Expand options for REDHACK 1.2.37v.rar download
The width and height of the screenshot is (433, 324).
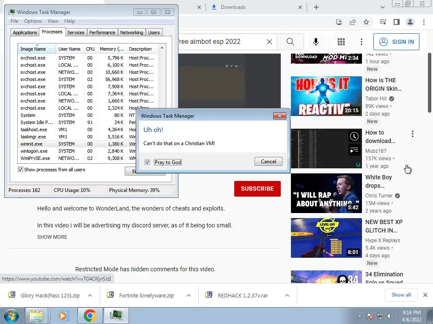click(287, 295)
